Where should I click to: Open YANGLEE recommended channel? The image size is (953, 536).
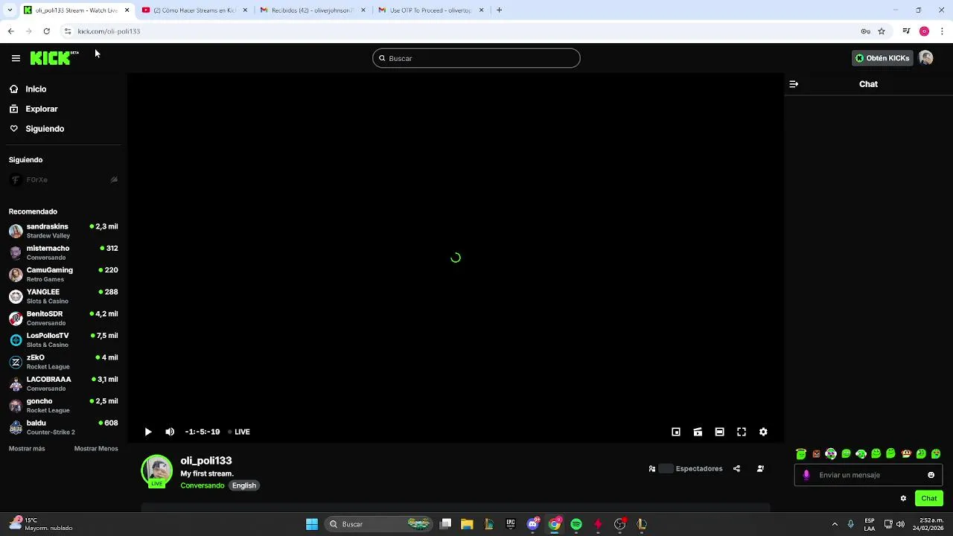click(63, 296)
